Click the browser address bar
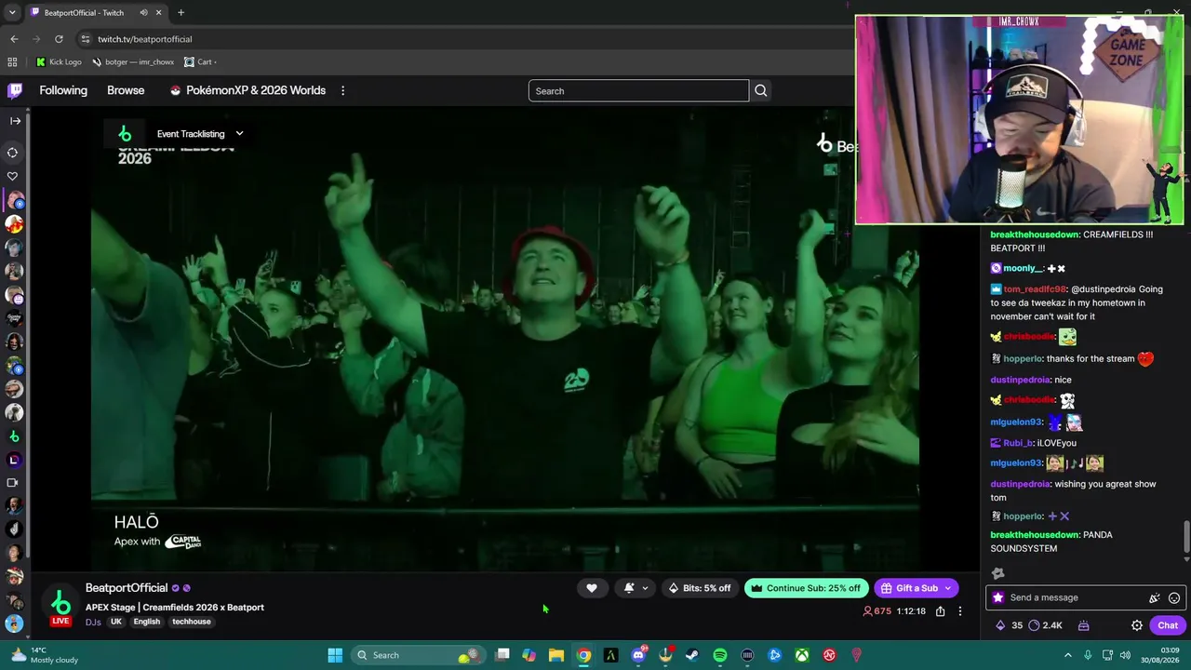1191x670 pixels. [x=465, y=39]
